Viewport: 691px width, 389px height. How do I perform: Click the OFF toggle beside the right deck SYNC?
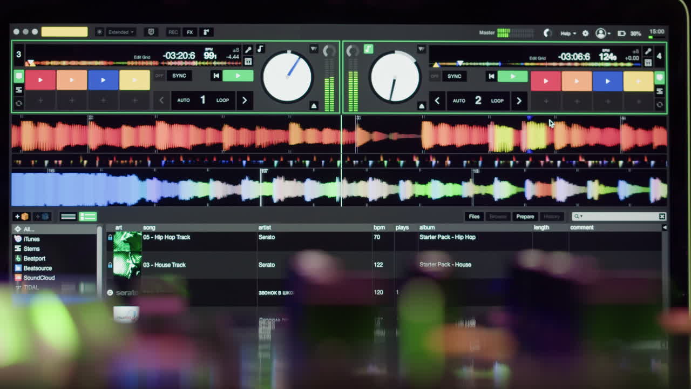click(434, 76)
